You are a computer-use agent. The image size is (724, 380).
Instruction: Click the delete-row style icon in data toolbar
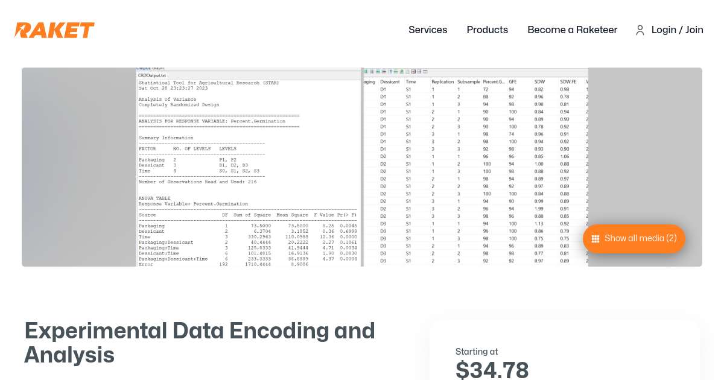[x=383, y=71]
